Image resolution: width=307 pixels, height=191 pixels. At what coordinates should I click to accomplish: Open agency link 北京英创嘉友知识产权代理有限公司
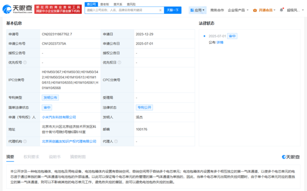[69, 141]
